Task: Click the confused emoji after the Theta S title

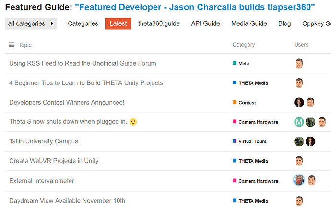Action: pos(133,122)
